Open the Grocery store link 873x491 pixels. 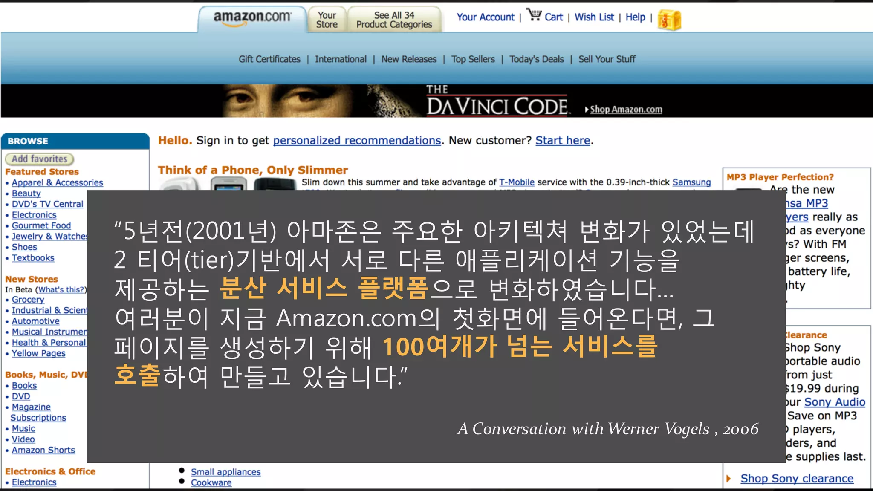point(28,300)
